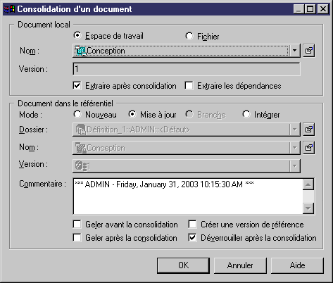Select the Fichier radio button
Screen dimensions: 333x283
pos(189,36)
